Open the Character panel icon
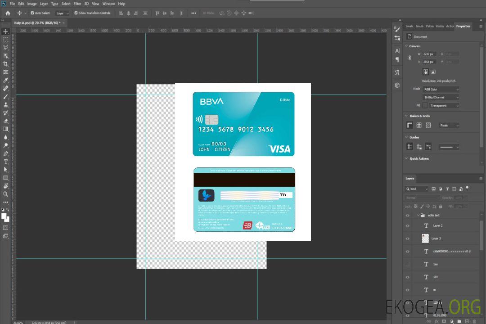 [397, 51]
